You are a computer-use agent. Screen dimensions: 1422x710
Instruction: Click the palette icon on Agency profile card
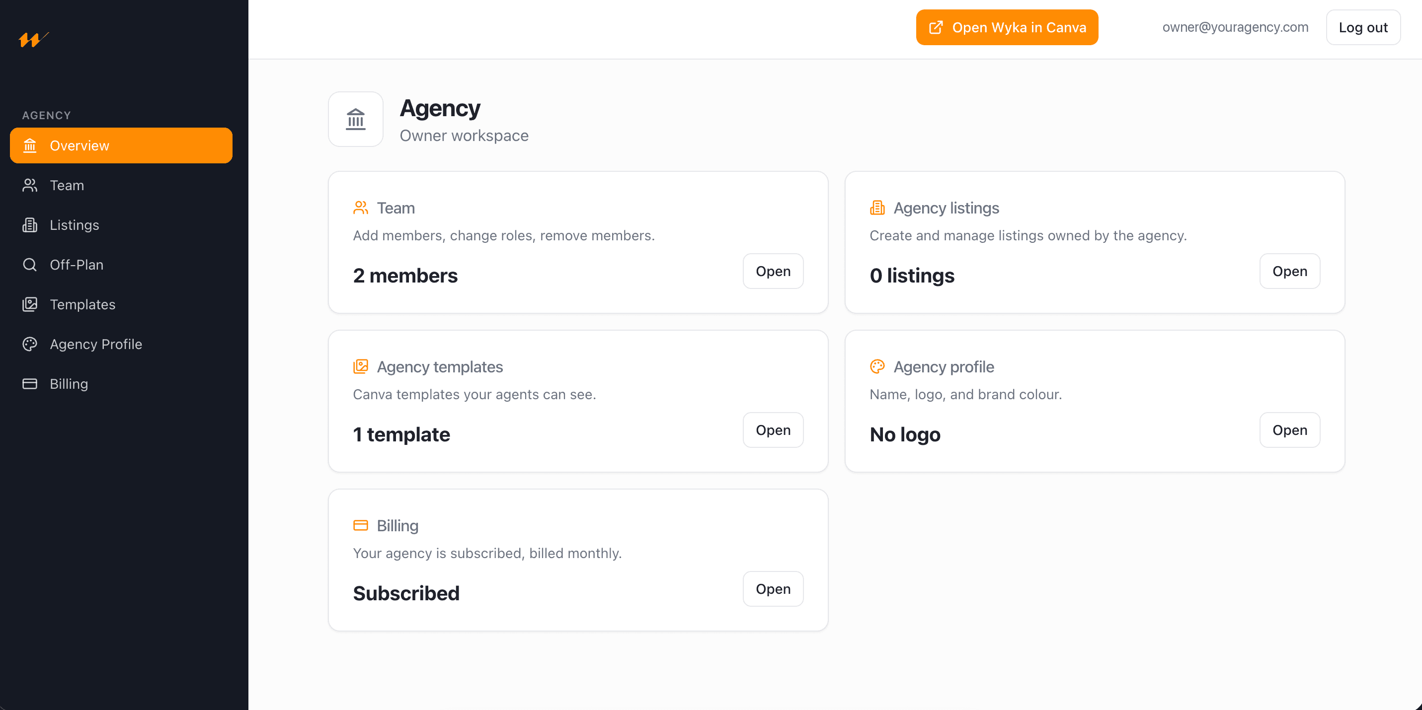pyautogui.click(x=877, y=367)
